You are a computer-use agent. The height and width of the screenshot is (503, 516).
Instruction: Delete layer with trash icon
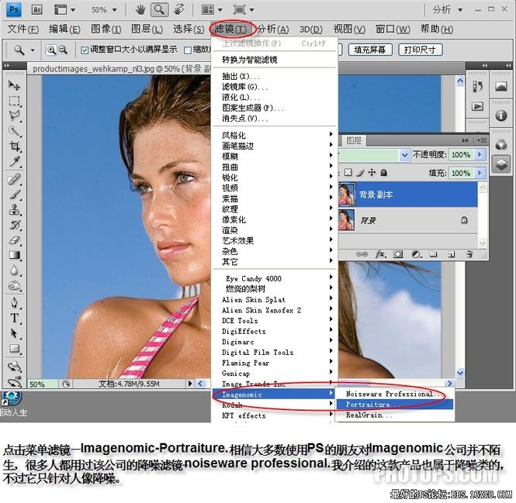(x=469, y=254)
